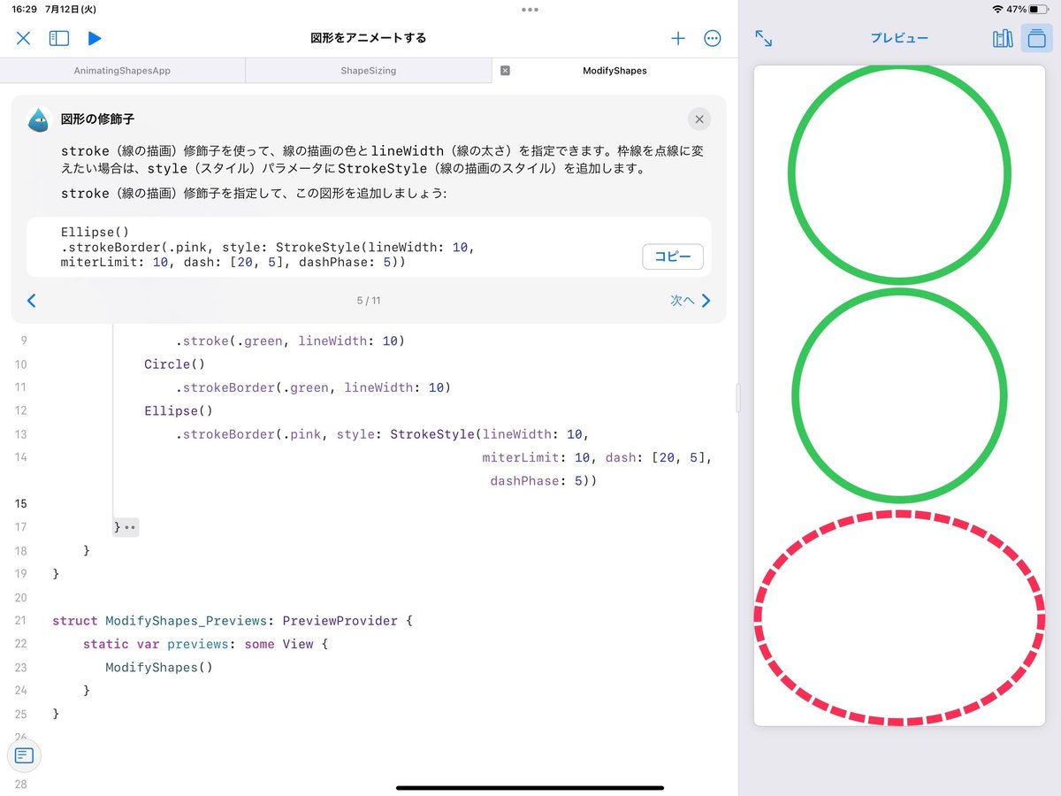The height and width of the screenshot is (796, 1061).
Task: Tap the Wi-Fi icon in status bar
Action: point(998,9)
